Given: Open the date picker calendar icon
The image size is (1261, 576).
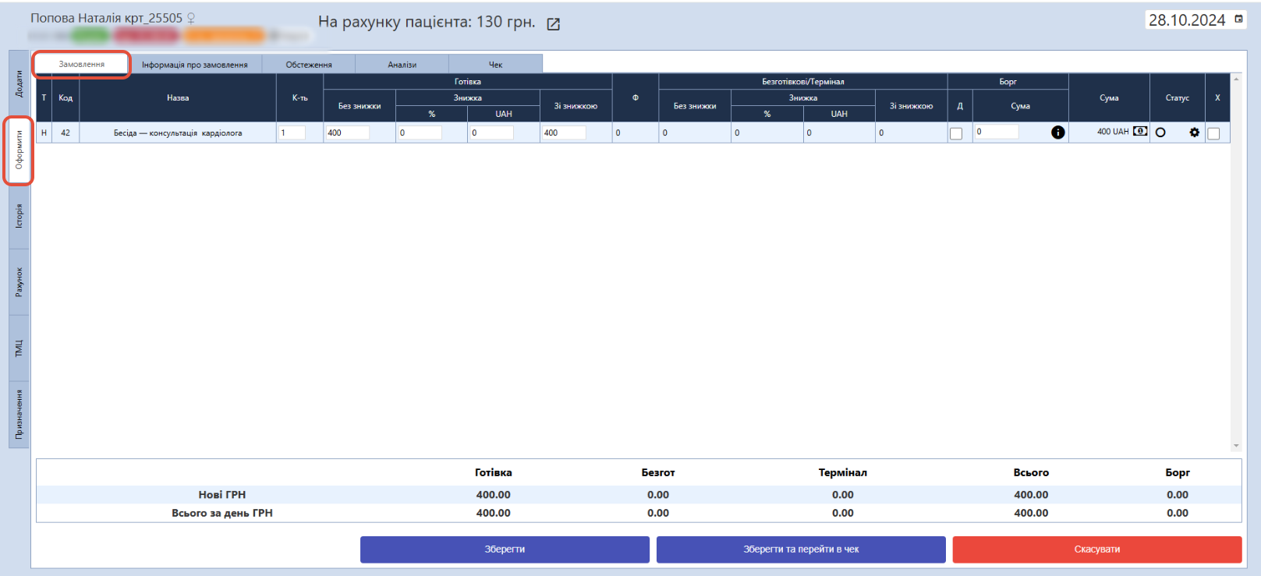Looking at the screenshot, I should coord(1238,19).
